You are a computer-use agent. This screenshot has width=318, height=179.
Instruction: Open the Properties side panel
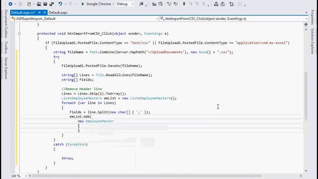coord(313,17)
